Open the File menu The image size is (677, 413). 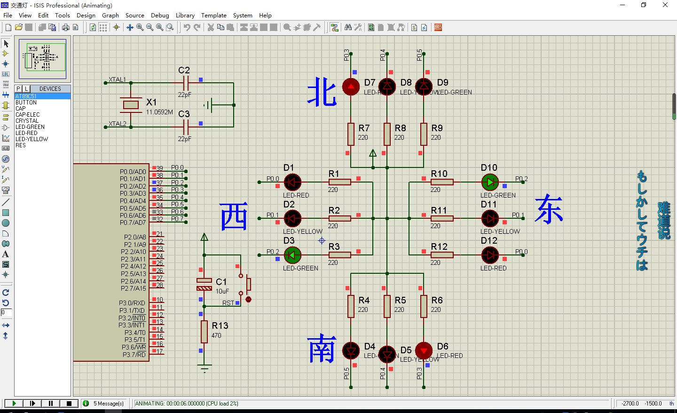[8, 15]
